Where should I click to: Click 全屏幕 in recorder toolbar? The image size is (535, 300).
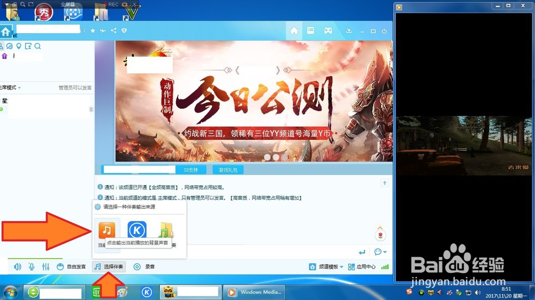click(x=67, y=4)
